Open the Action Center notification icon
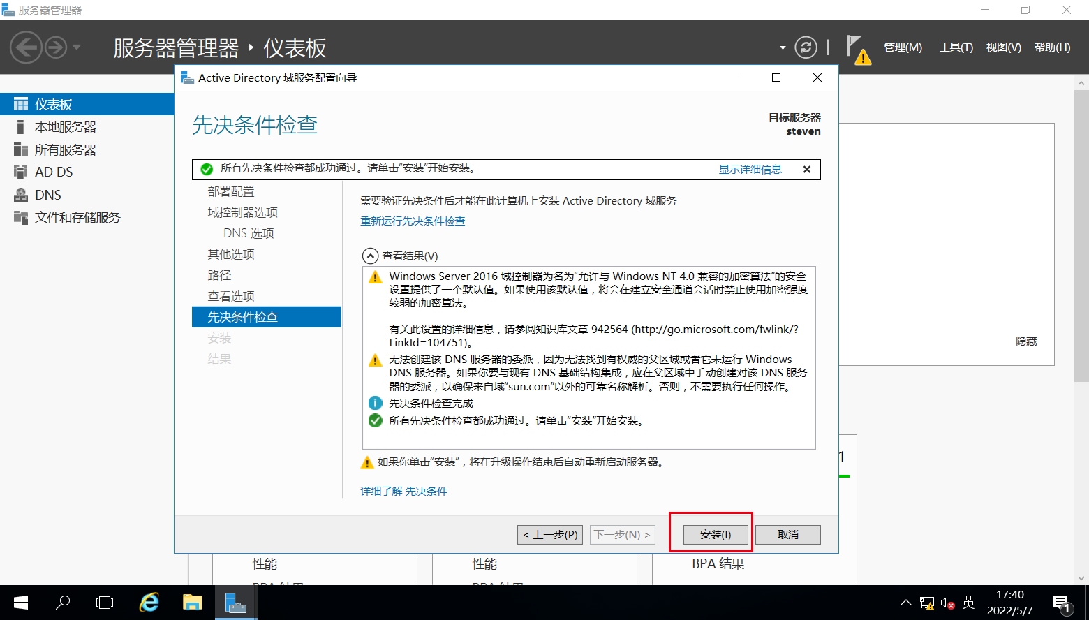 click(1062, 603)
